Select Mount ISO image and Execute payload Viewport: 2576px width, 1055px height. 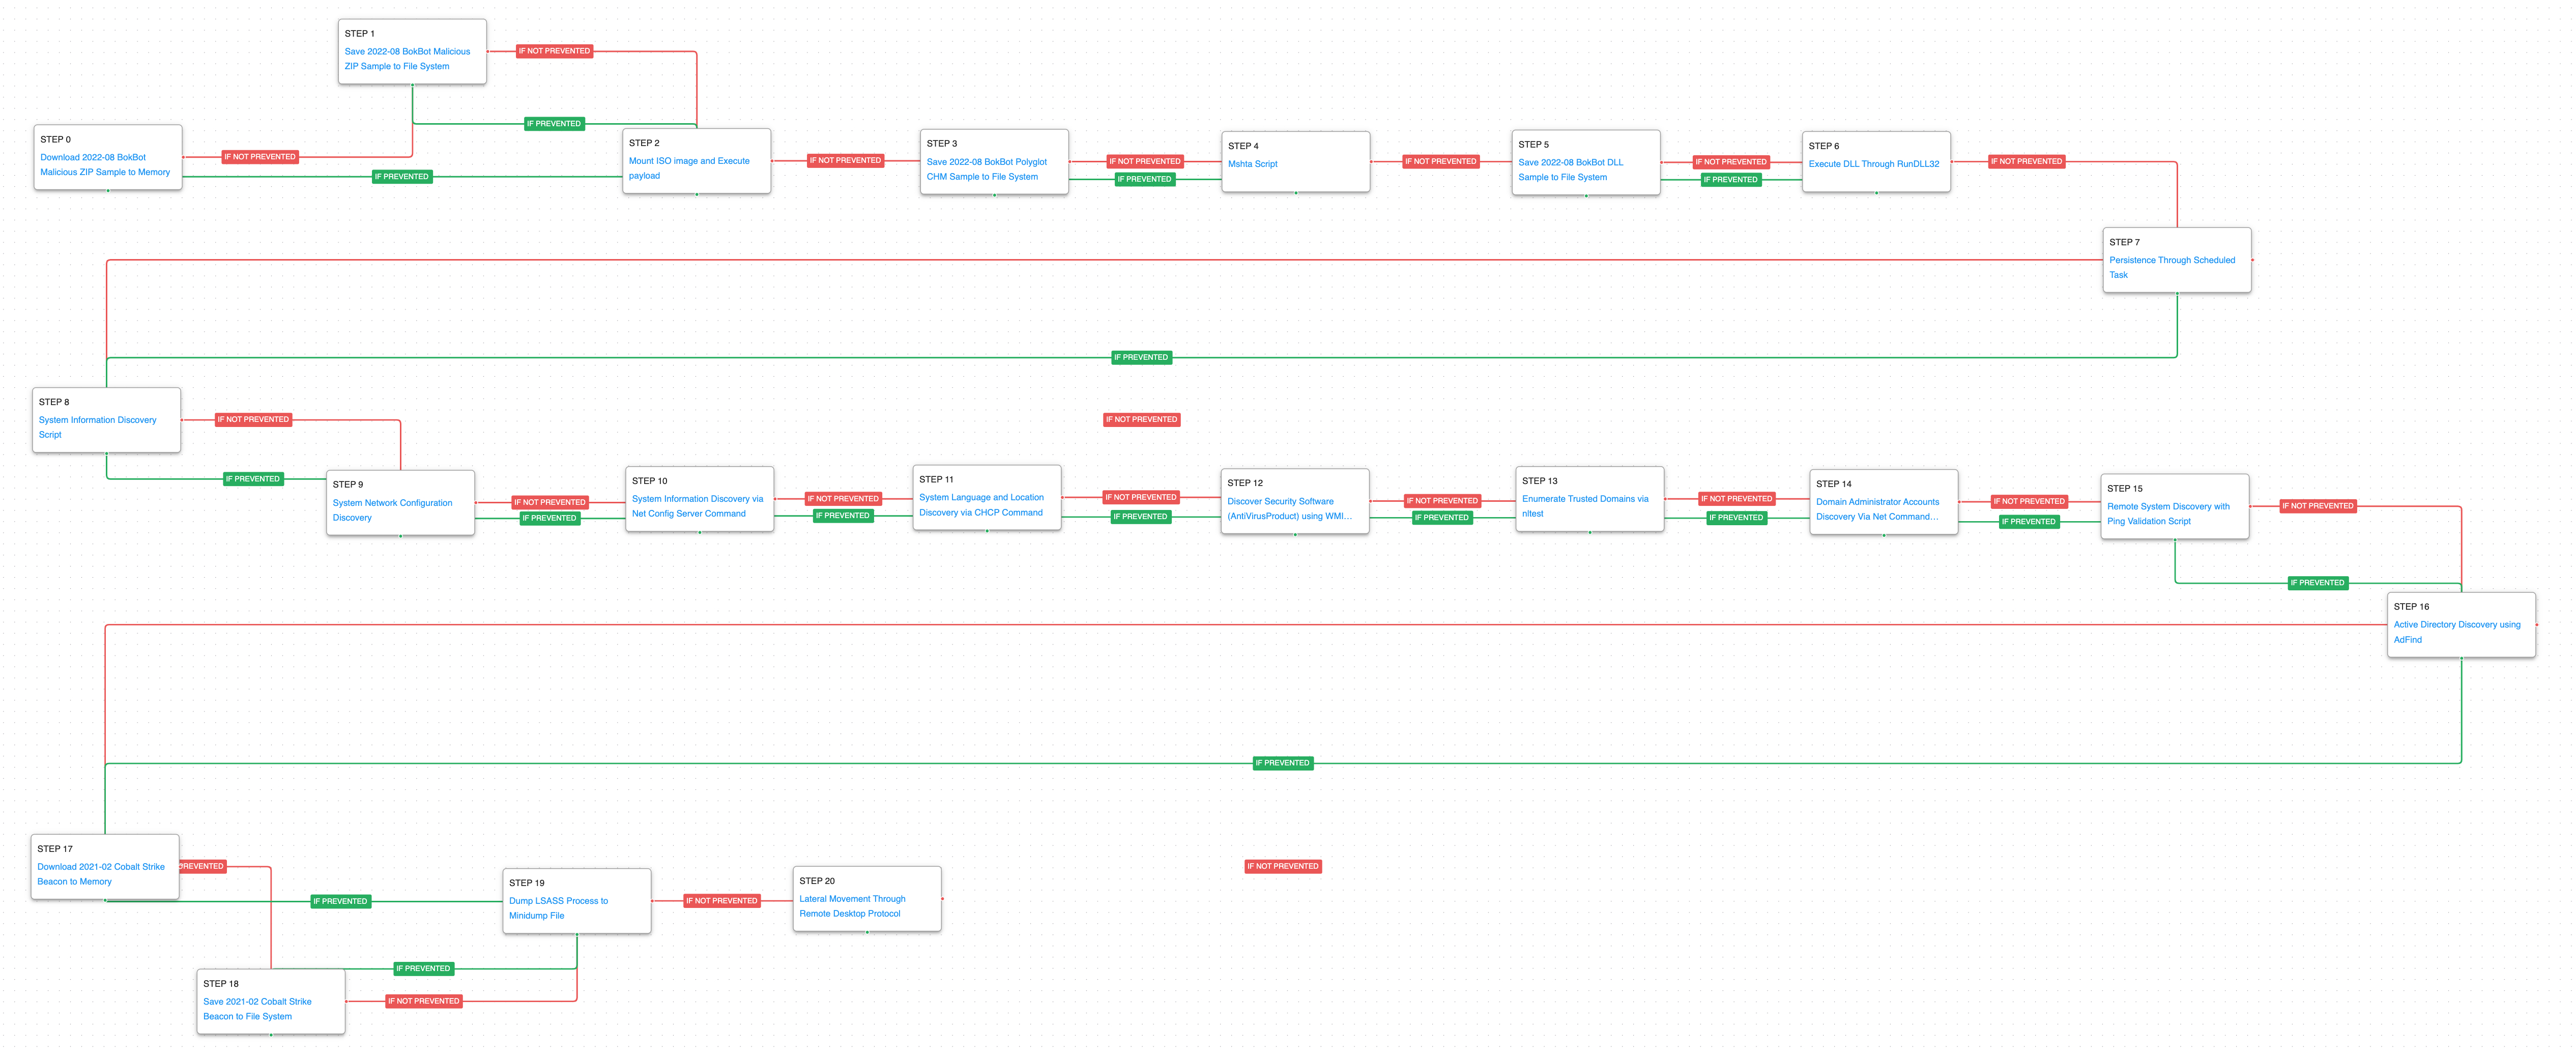click(688, 161)
